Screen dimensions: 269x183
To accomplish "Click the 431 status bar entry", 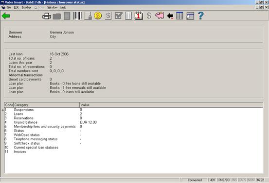I will click(213, 180).
